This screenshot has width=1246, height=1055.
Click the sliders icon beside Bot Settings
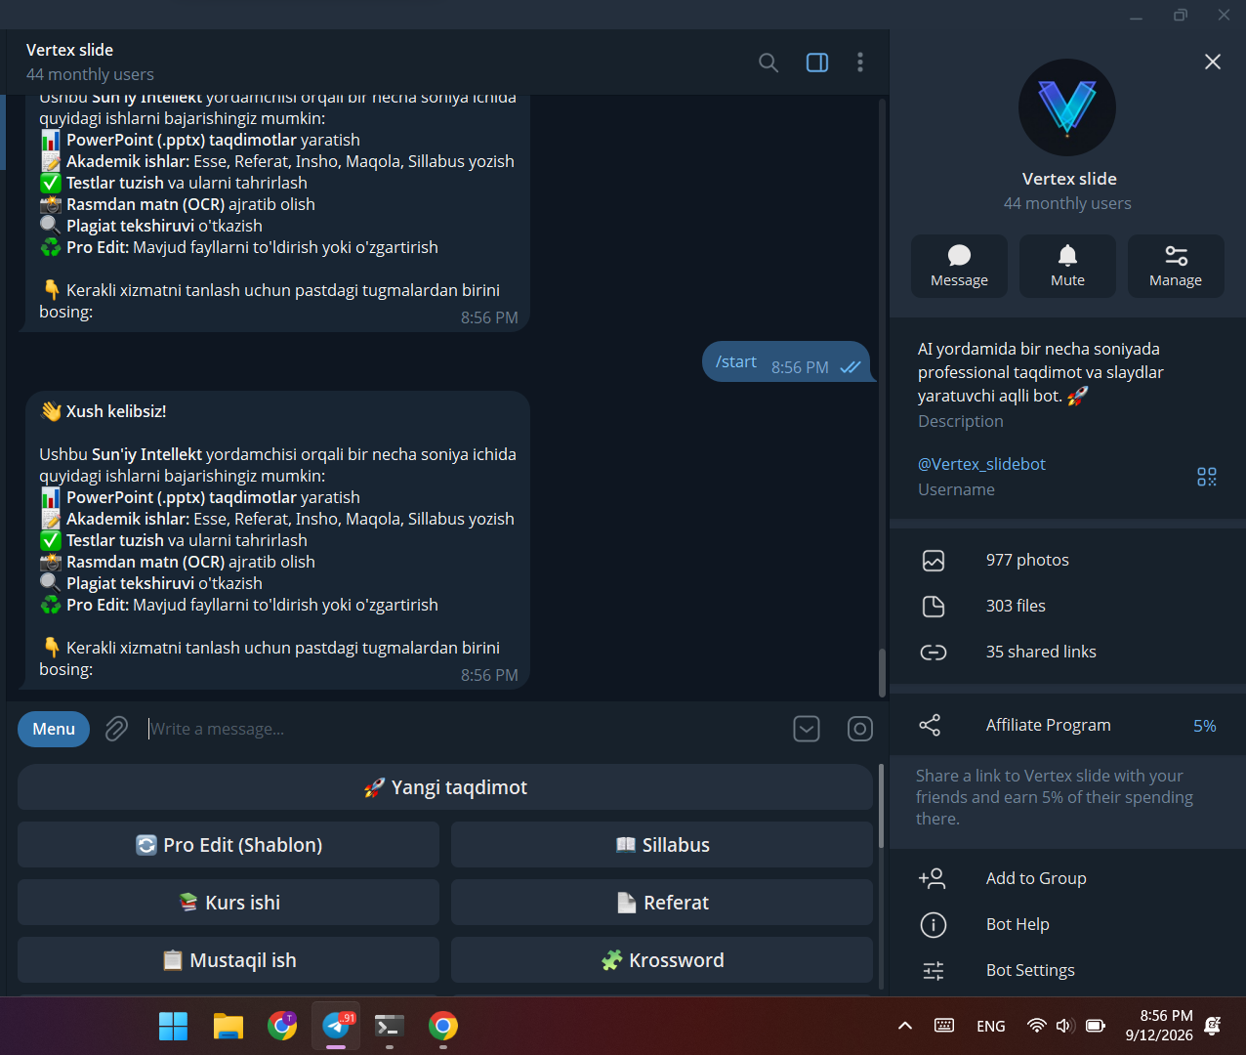[x=934, y=970]
